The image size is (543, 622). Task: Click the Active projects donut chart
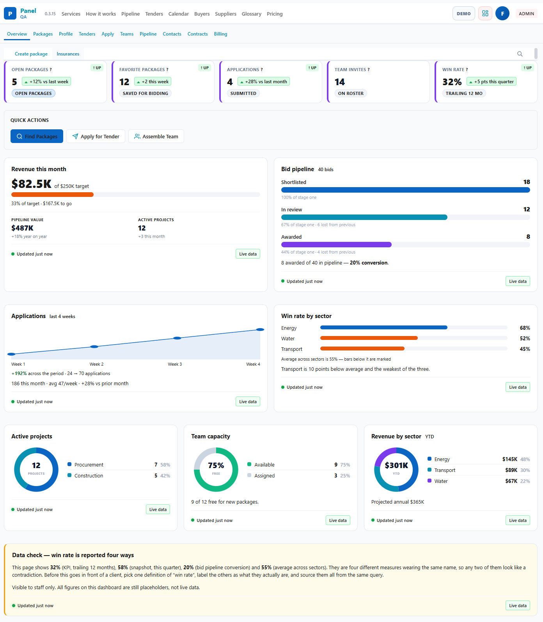tap(36, 470)
